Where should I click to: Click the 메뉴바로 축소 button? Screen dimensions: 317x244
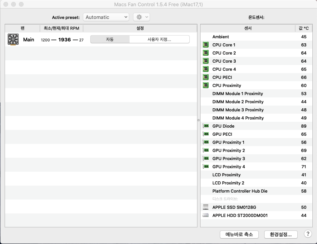pyautogui.click(x=239, y=234)
